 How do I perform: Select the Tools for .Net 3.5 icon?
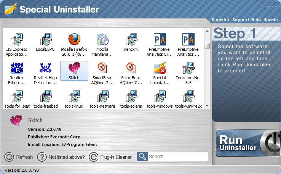188,68
